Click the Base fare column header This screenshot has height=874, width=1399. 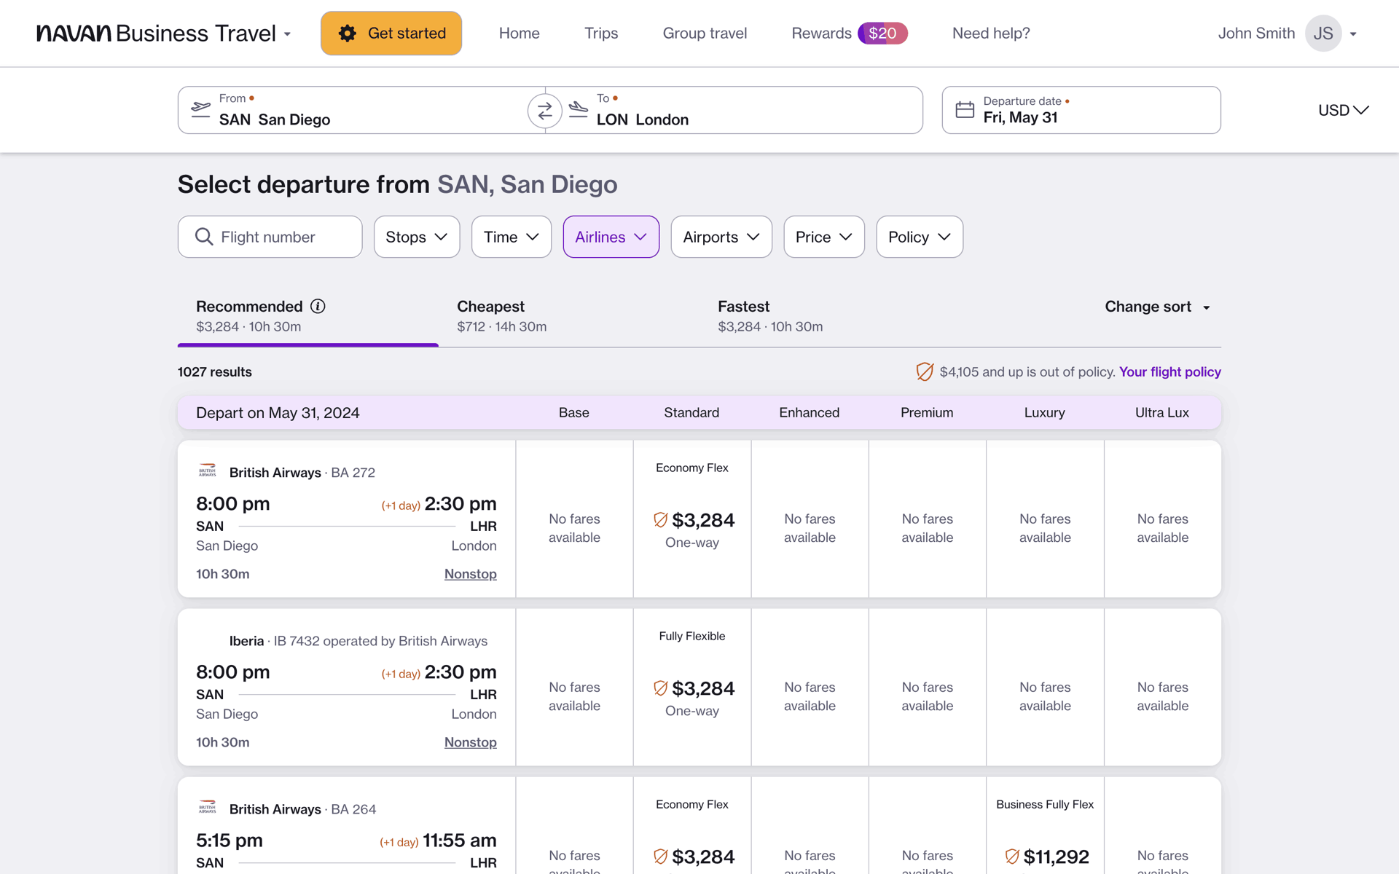[x=574, y=412]
